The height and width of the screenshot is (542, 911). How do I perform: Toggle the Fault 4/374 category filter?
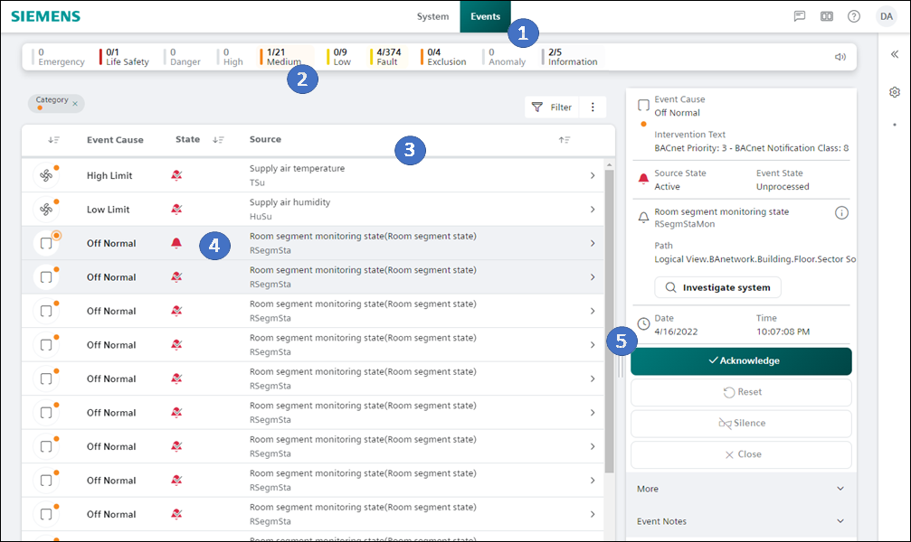pos(387,57)
